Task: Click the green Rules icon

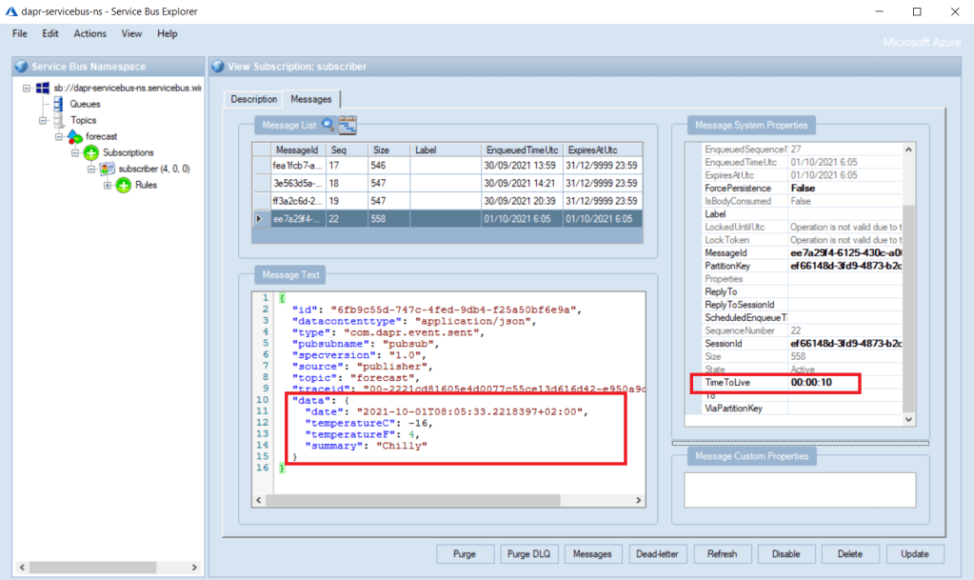Action: (x=123, y=185)
